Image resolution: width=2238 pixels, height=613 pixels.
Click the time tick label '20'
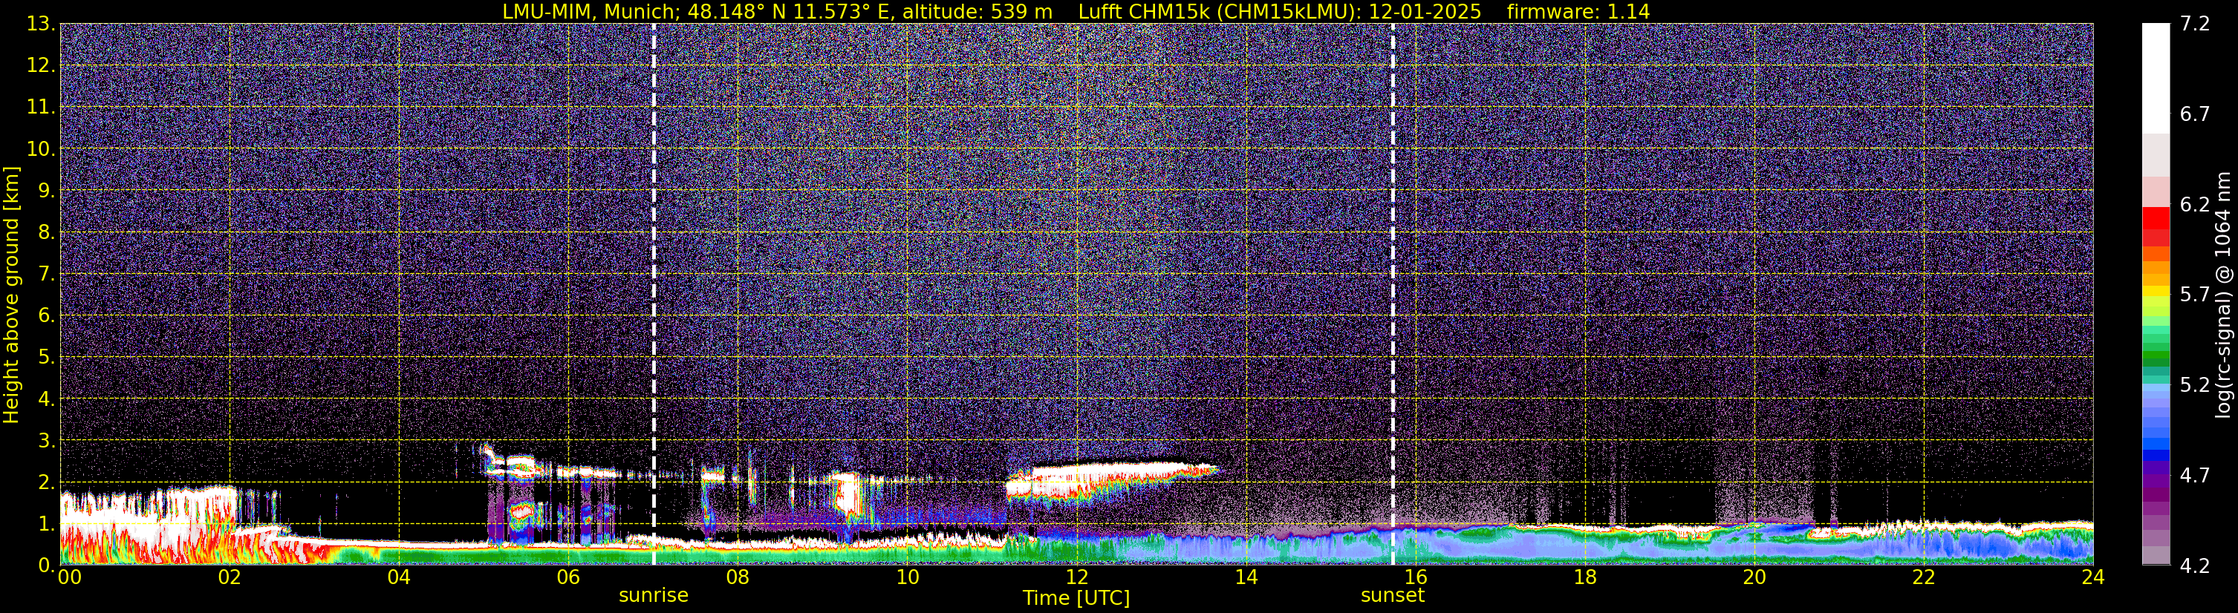[1754, 577]
